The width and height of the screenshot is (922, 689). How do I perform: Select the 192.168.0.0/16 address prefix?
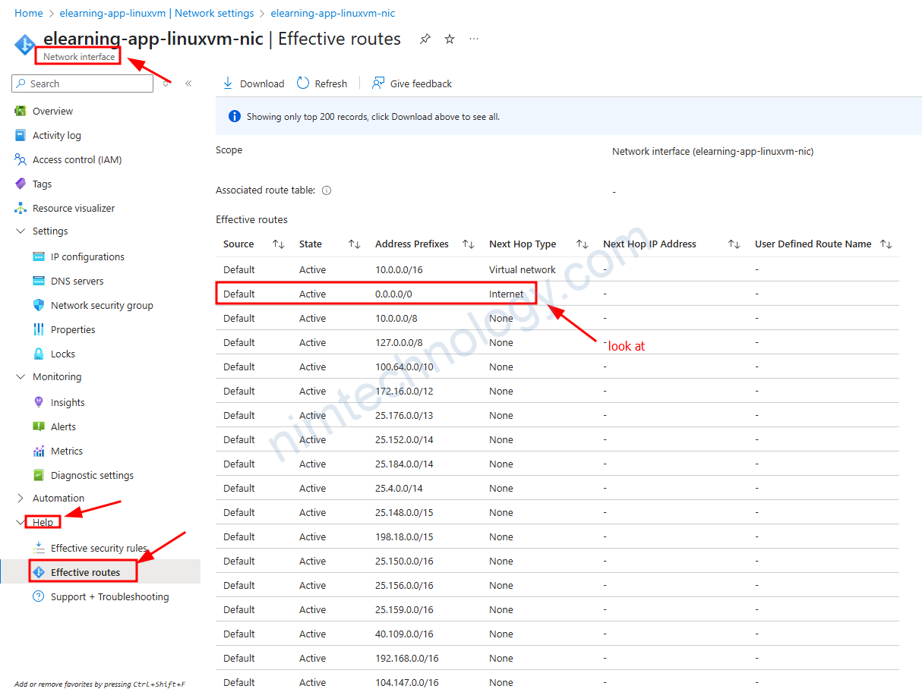click(407, 658)
